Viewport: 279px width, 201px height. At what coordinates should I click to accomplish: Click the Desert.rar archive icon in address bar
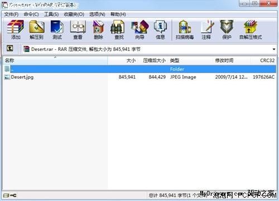26,49
